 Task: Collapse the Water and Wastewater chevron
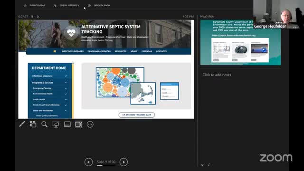66,111
